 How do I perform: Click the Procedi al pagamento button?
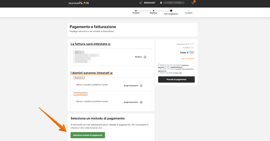point(176,79)
